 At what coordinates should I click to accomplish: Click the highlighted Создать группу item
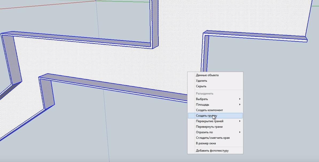point(206,116)
